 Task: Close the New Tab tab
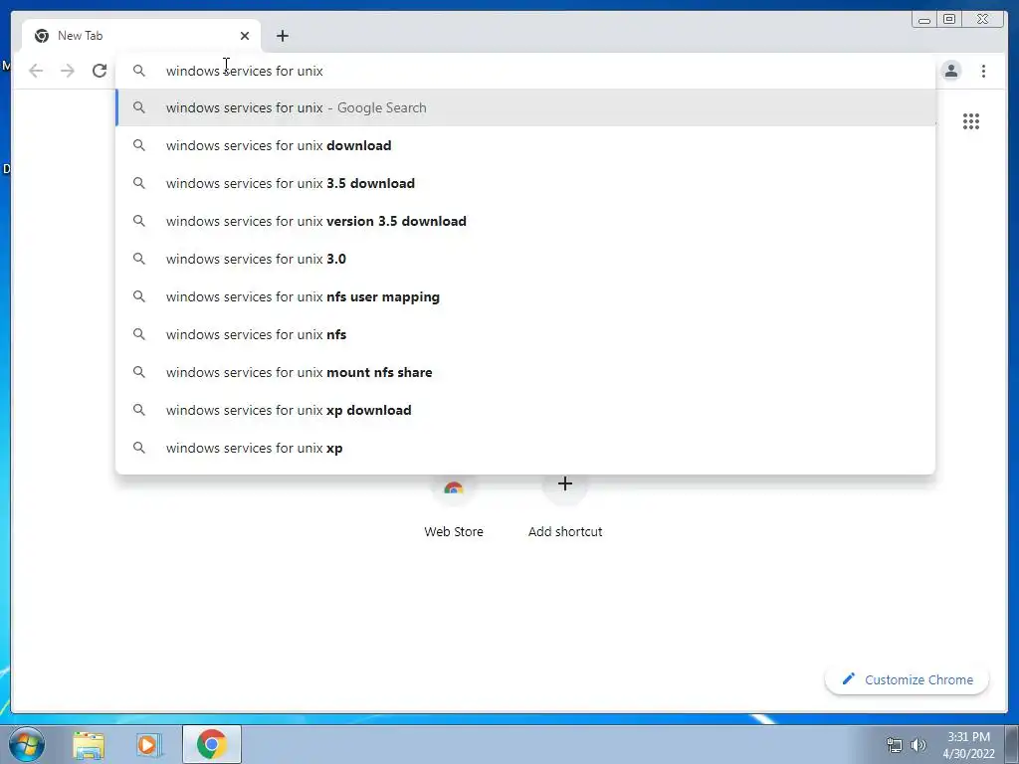coord(245,36)
